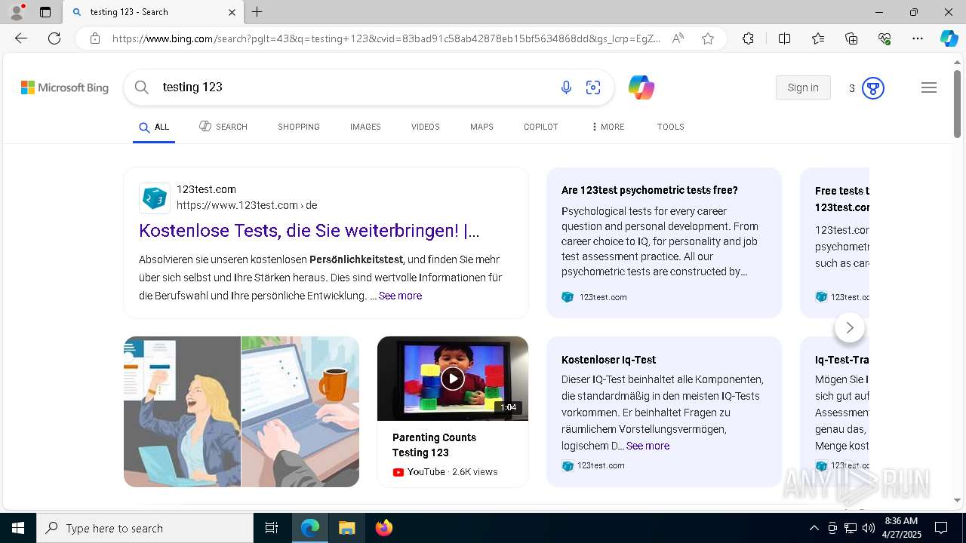966x543 pixels.
Task: Open Edge Settings and more menu
Action: 918,38
